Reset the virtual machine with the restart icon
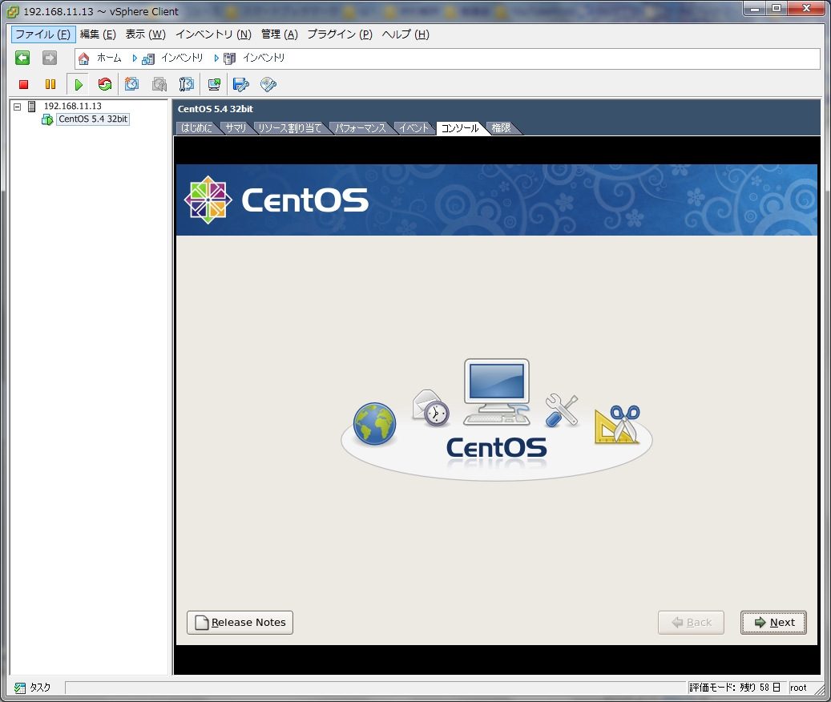The width and height of the screenshot is (831, 702). (105, 84)
